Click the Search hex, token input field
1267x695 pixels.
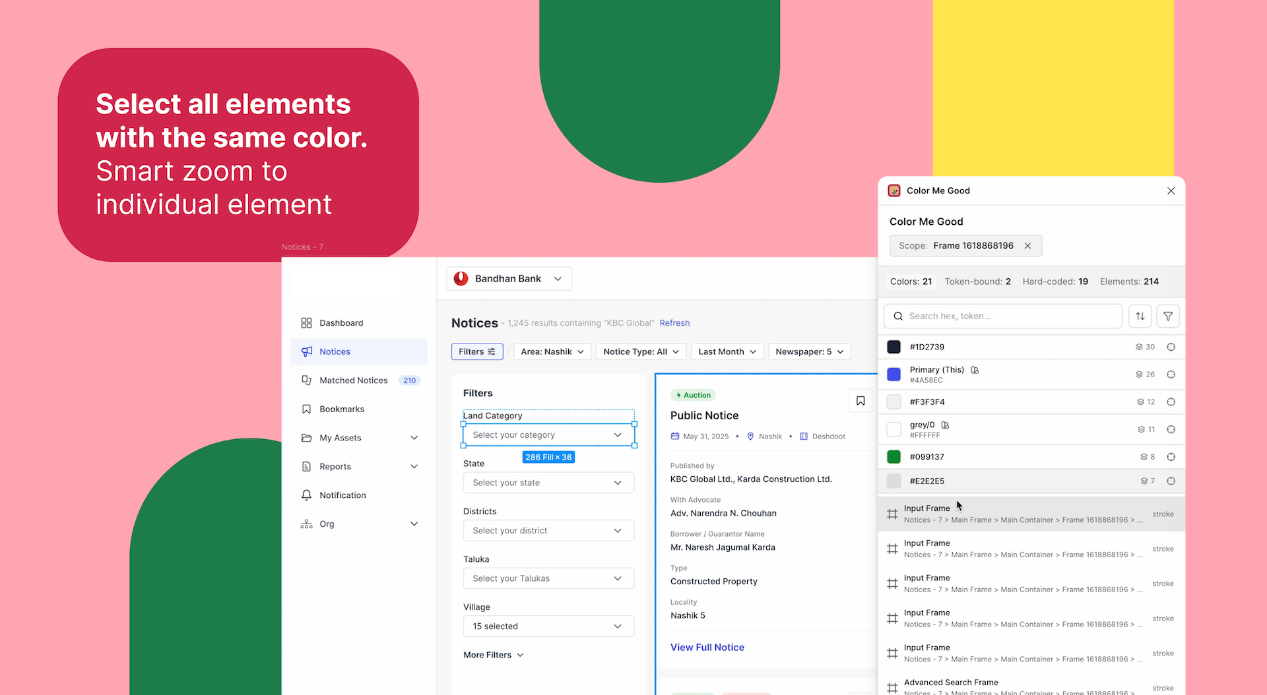1003,316
